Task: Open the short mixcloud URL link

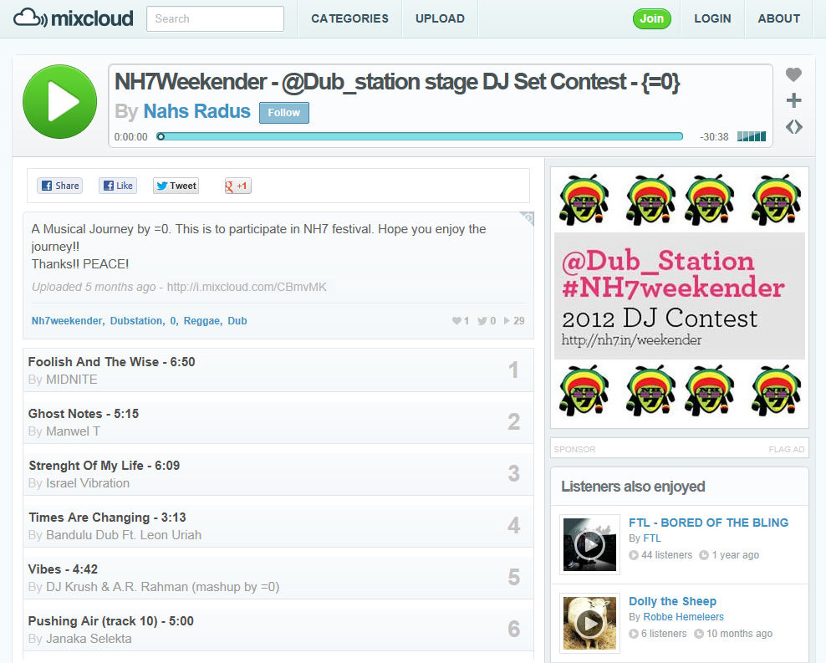Action: pos(247,287)
